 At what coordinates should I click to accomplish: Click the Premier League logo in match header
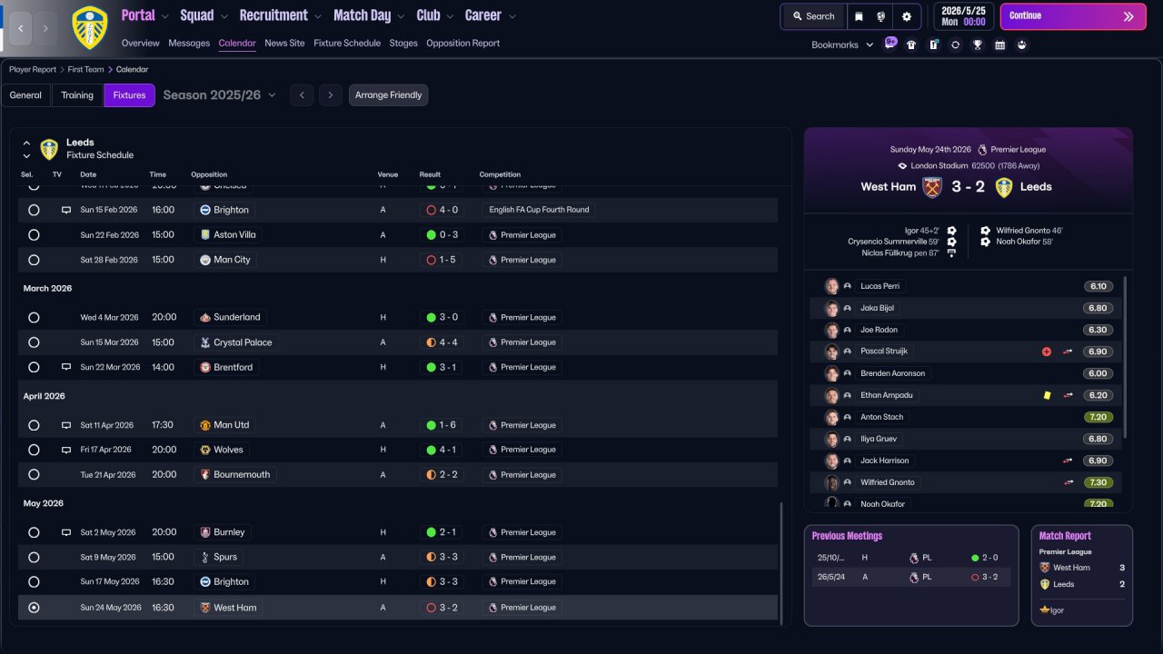(982, 150)
